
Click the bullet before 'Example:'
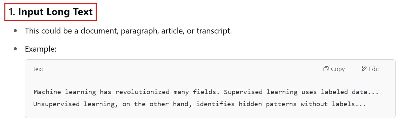coord(15,49)
